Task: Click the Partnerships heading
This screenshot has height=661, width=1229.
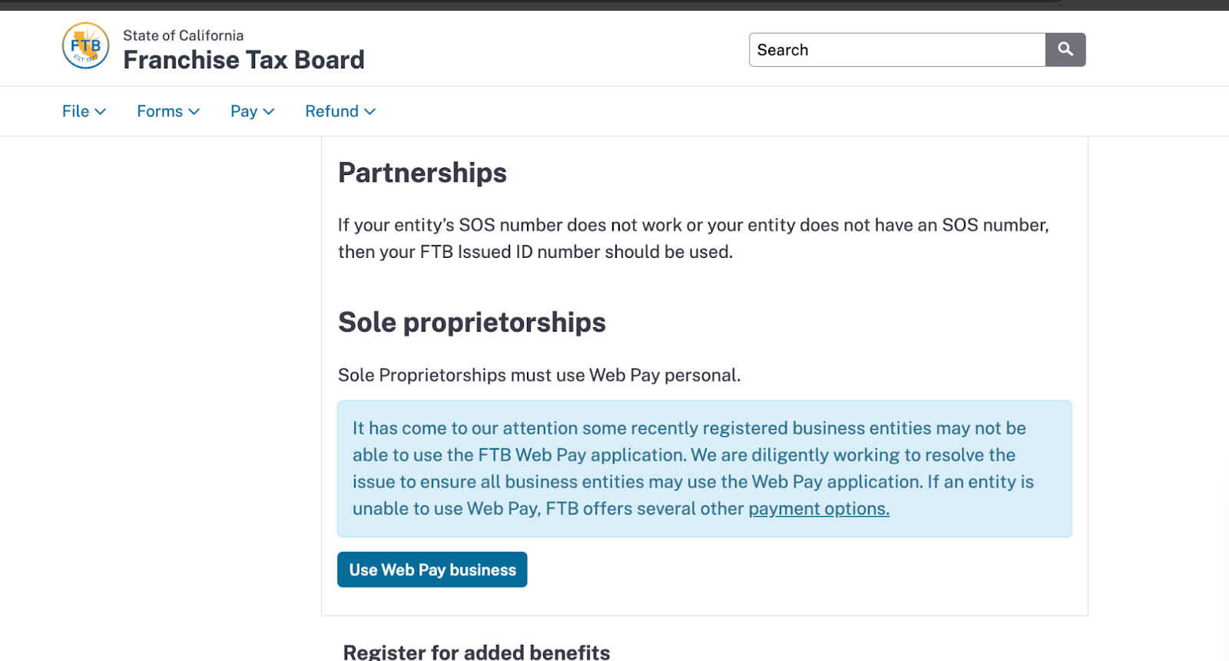Action: pos(422,173)
